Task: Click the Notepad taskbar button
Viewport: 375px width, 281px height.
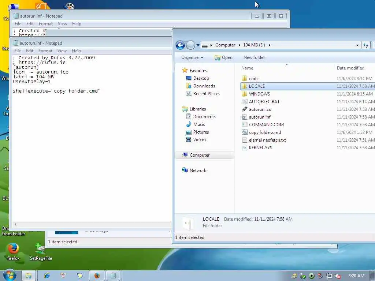Action: [114, 276]
